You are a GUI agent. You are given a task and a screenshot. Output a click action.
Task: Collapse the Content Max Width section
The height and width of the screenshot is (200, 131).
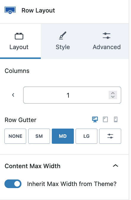pyautogui.click(x=116, y=166)
